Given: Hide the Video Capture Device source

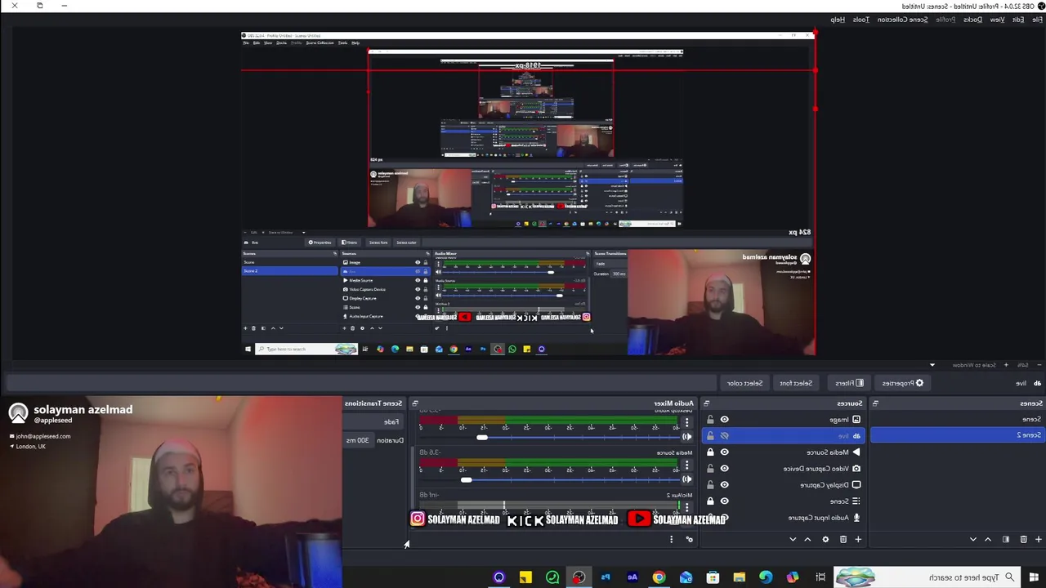Looking at the screenshot, I should pos(724,469).
